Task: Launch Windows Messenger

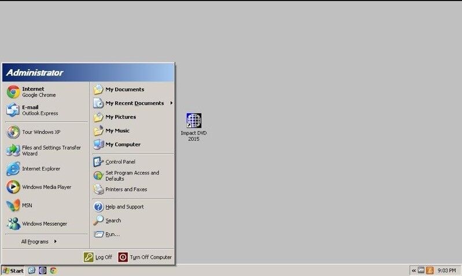Action: pos(44,224)
